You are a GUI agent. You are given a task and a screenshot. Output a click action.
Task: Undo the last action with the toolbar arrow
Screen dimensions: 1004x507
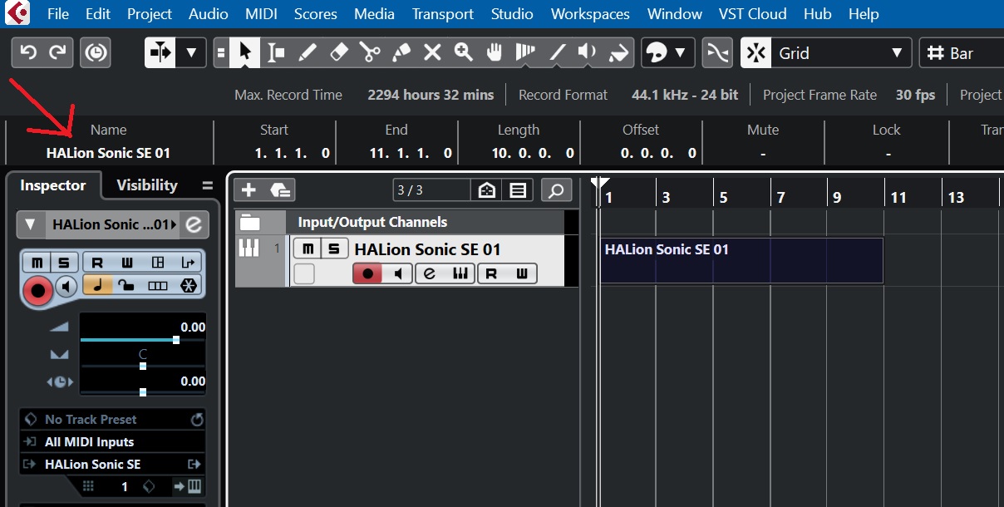(x=28, y=53)
